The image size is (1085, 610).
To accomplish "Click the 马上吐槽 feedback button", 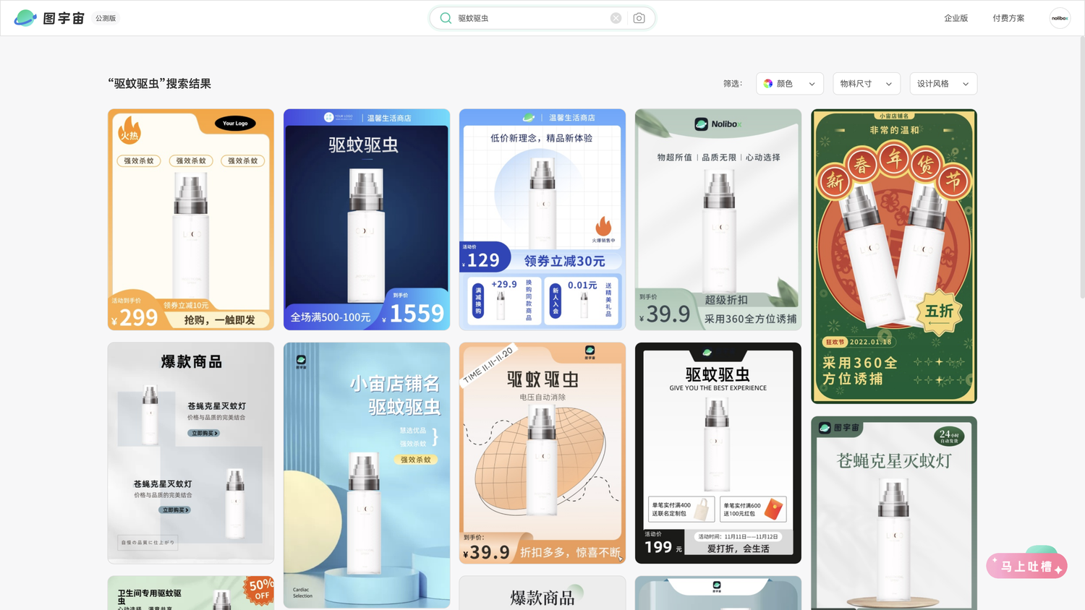I will pyautogui.click(x=1026, y=566).
